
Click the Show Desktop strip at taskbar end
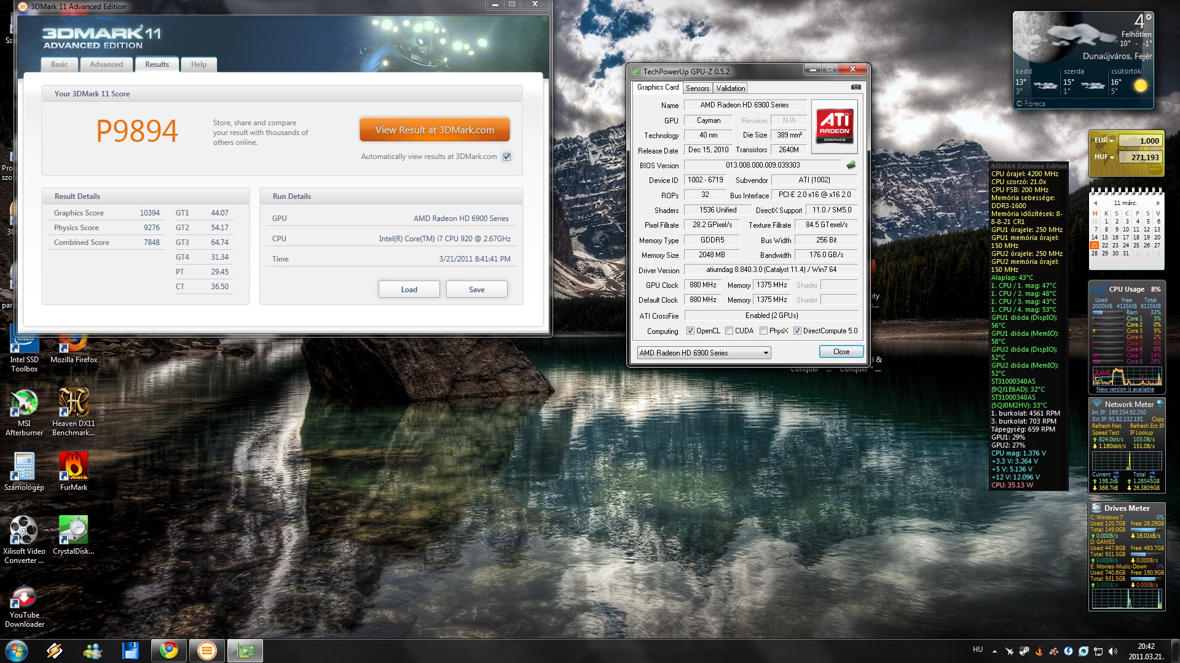pyautogui.click(x=1175, y=651)
